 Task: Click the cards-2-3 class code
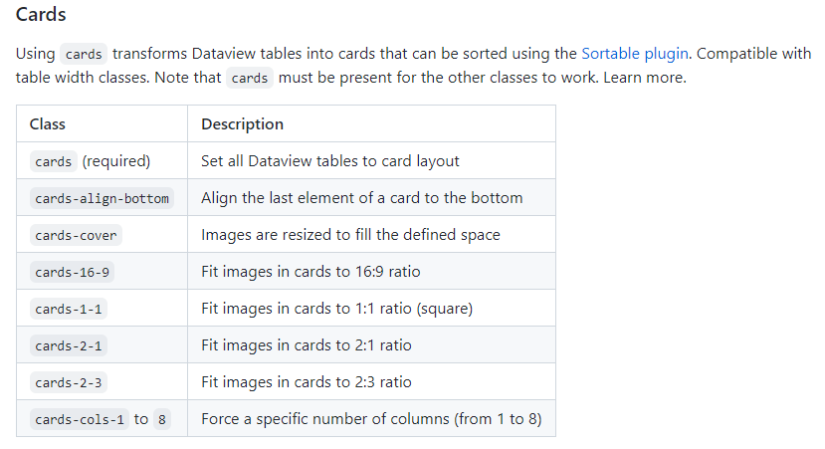(x=68, y=382)
